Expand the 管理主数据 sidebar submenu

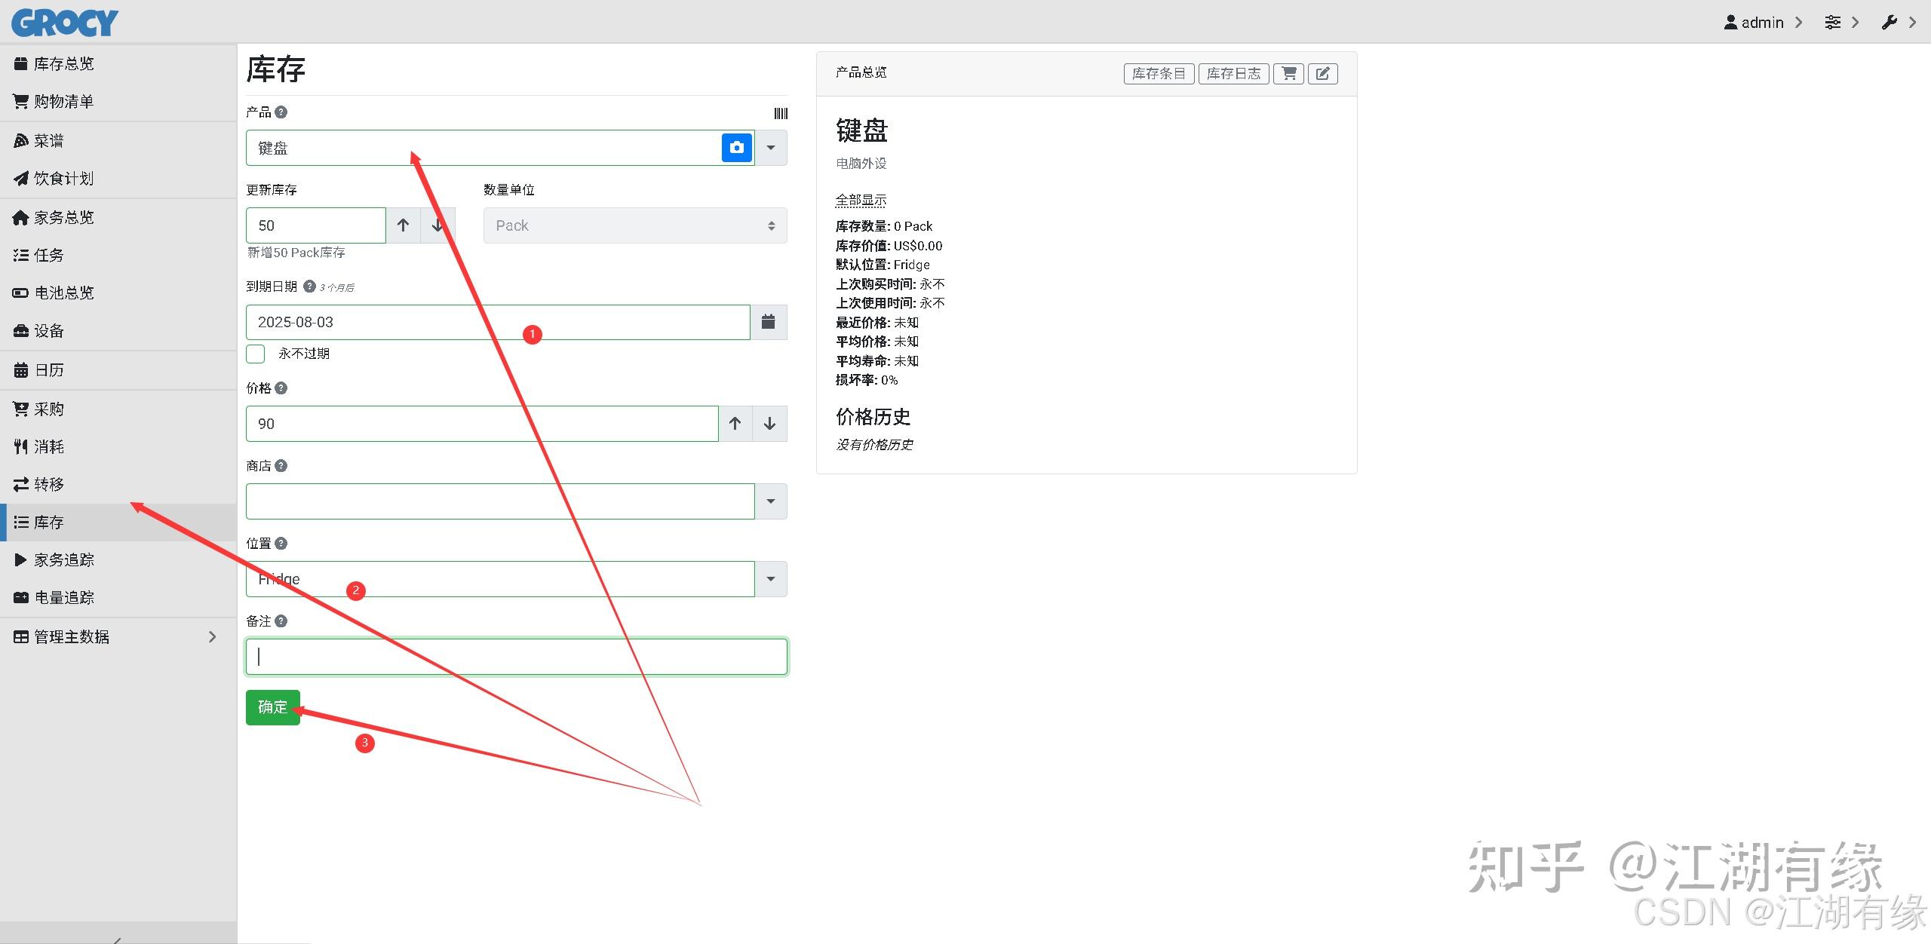point(211,636)
